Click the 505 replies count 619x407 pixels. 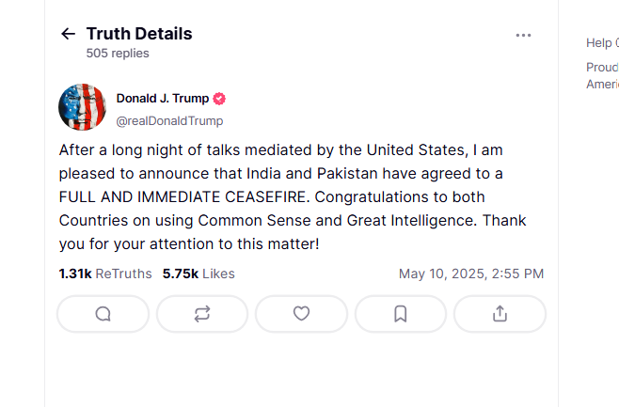click(x=118, y=54)
